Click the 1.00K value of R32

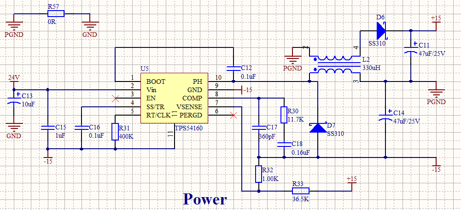(270, 179)
